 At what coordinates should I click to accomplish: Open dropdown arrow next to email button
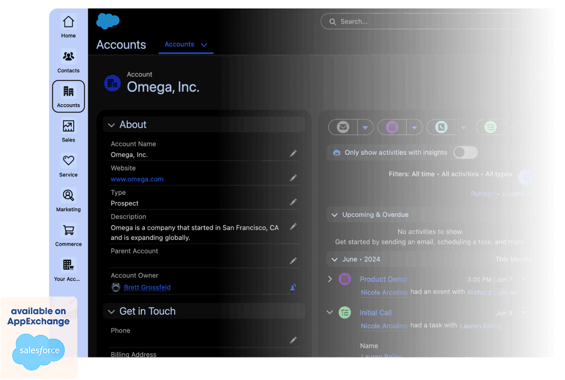point(365,128)
